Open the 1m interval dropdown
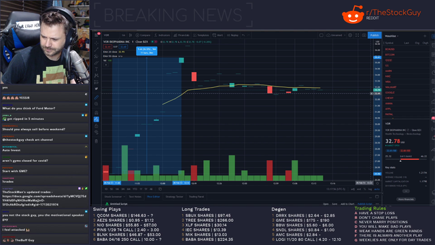Image resolution: width=435 pixels, height=245 pixels. [x=124, y=35]
